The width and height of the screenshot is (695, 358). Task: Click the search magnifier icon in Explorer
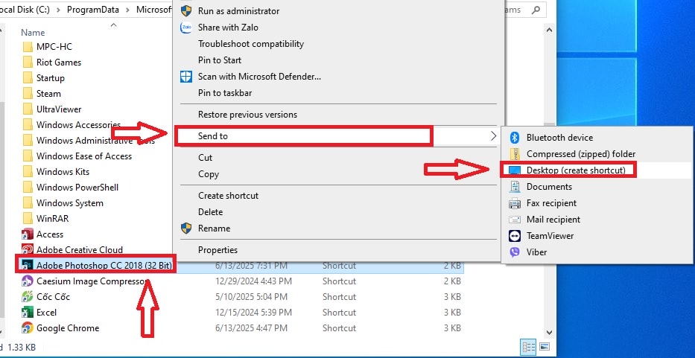click(536, 10)
